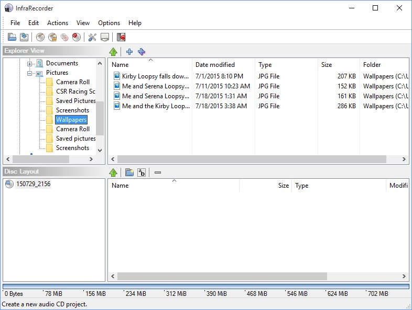The image size is (412, 310).
Task: Expand the Documents tree node
Action: pos(29,64)
